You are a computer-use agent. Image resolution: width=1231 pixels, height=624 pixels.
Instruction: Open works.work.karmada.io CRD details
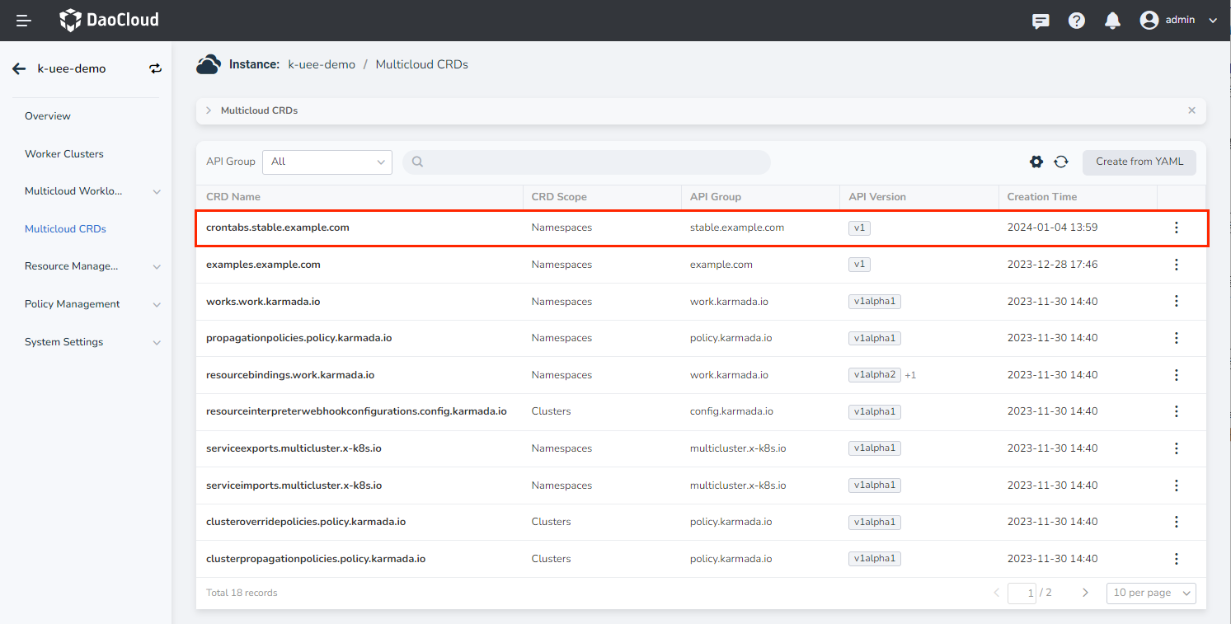(263, 302)
